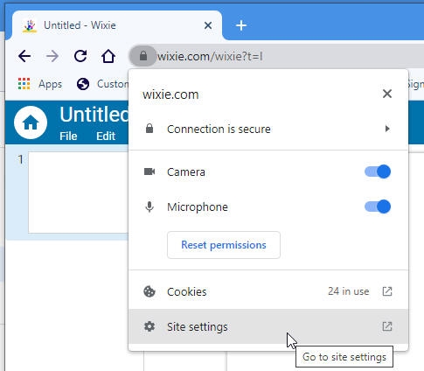This screenshot has height=371, width=424.
Task: Close the wixie.com site info popup
Action: [x=387, y=94]
